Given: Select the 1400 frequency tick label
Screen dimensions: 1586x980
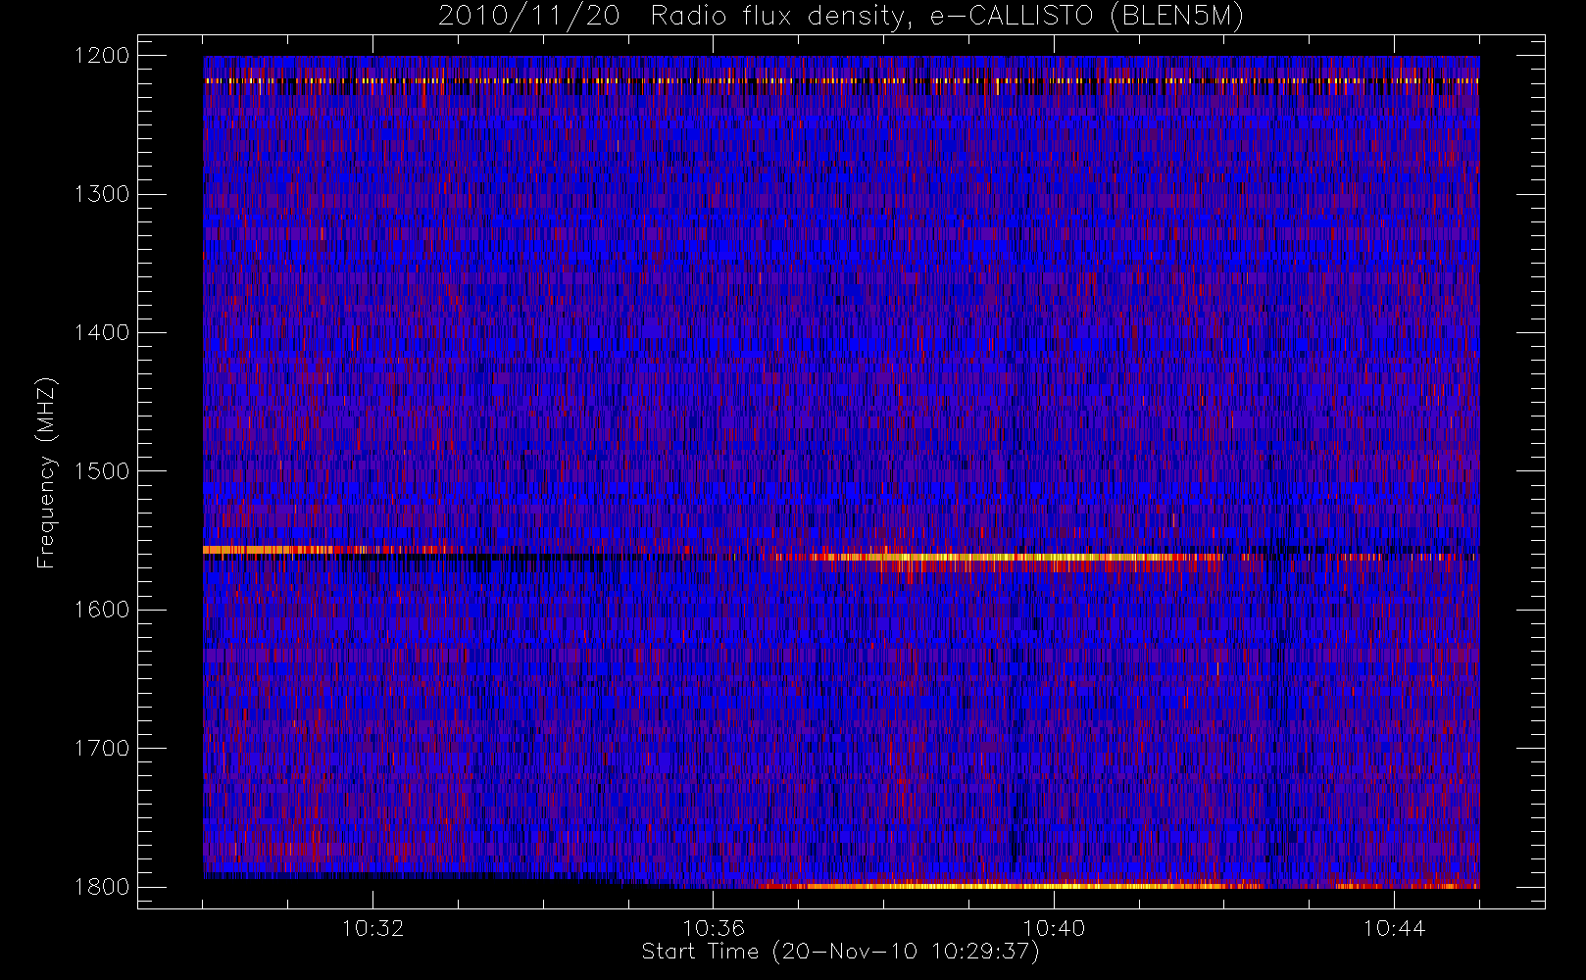Looking at the screenshot, I should (102, 333).
